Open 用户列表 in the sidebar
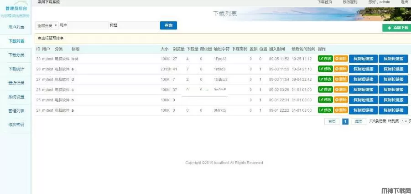411x194 pixels. point(16,27)
